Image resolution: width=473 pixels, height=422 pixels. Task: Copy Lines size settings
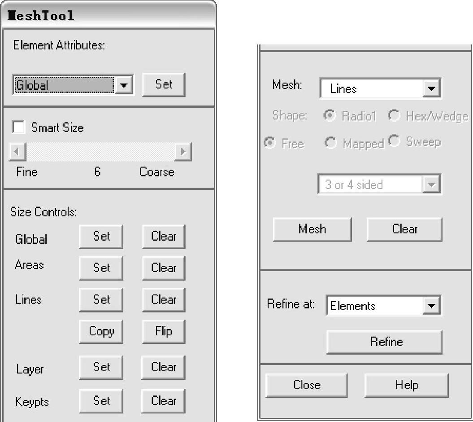101,332
